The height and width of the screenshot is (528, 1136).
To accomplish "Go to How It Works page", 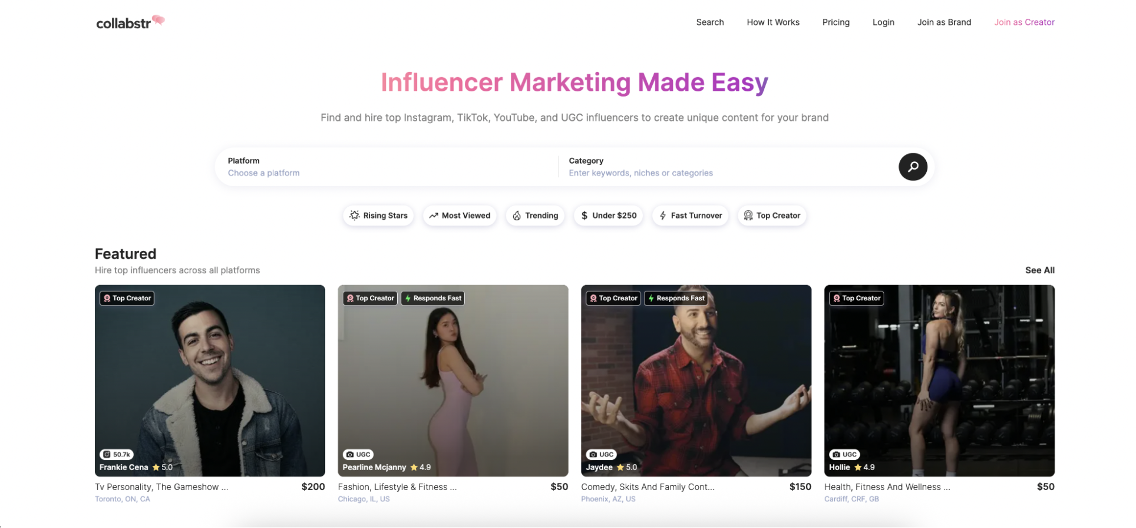I will (x=773, y=22).
